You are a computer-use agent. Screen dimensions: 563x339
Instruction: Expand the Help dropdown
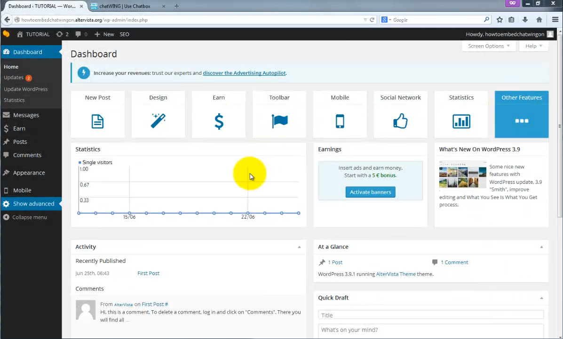click(x=533, y=46)
